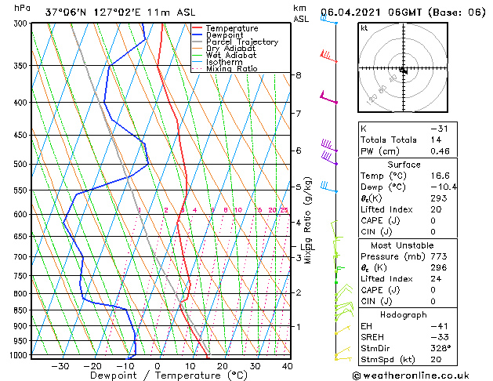Click the mixing ratio label 25
The image size is (493, 381).
[284, 210]
